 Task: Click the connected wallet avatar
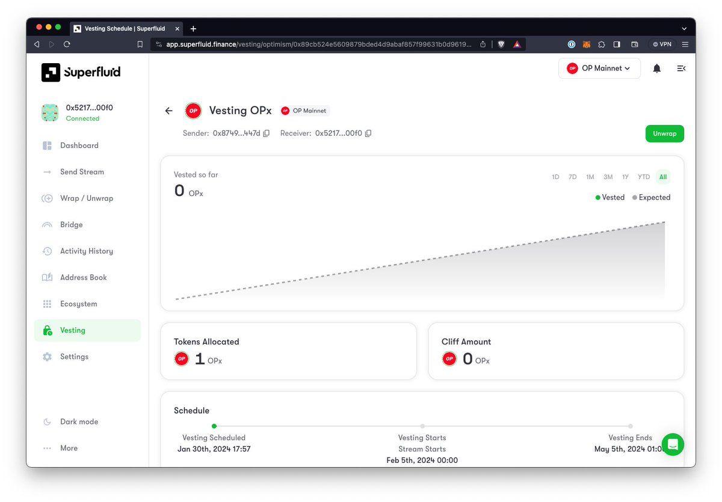[x=49, y=112]
